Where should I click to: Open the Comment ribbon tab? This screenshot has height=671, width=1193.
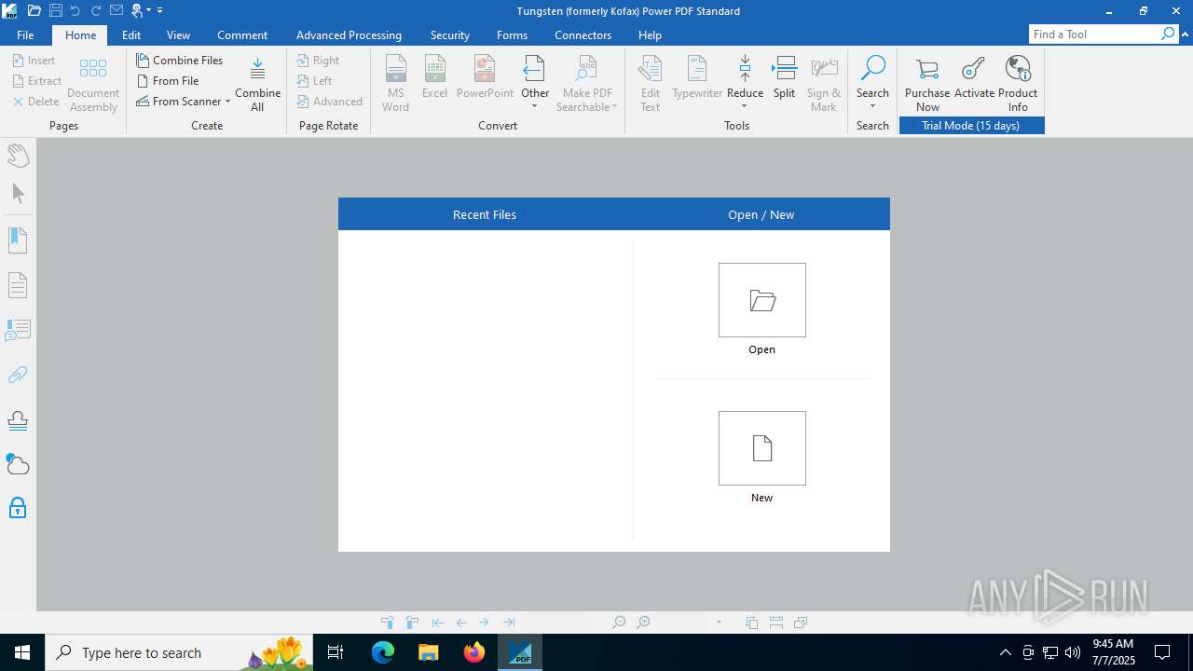point(242,34)
